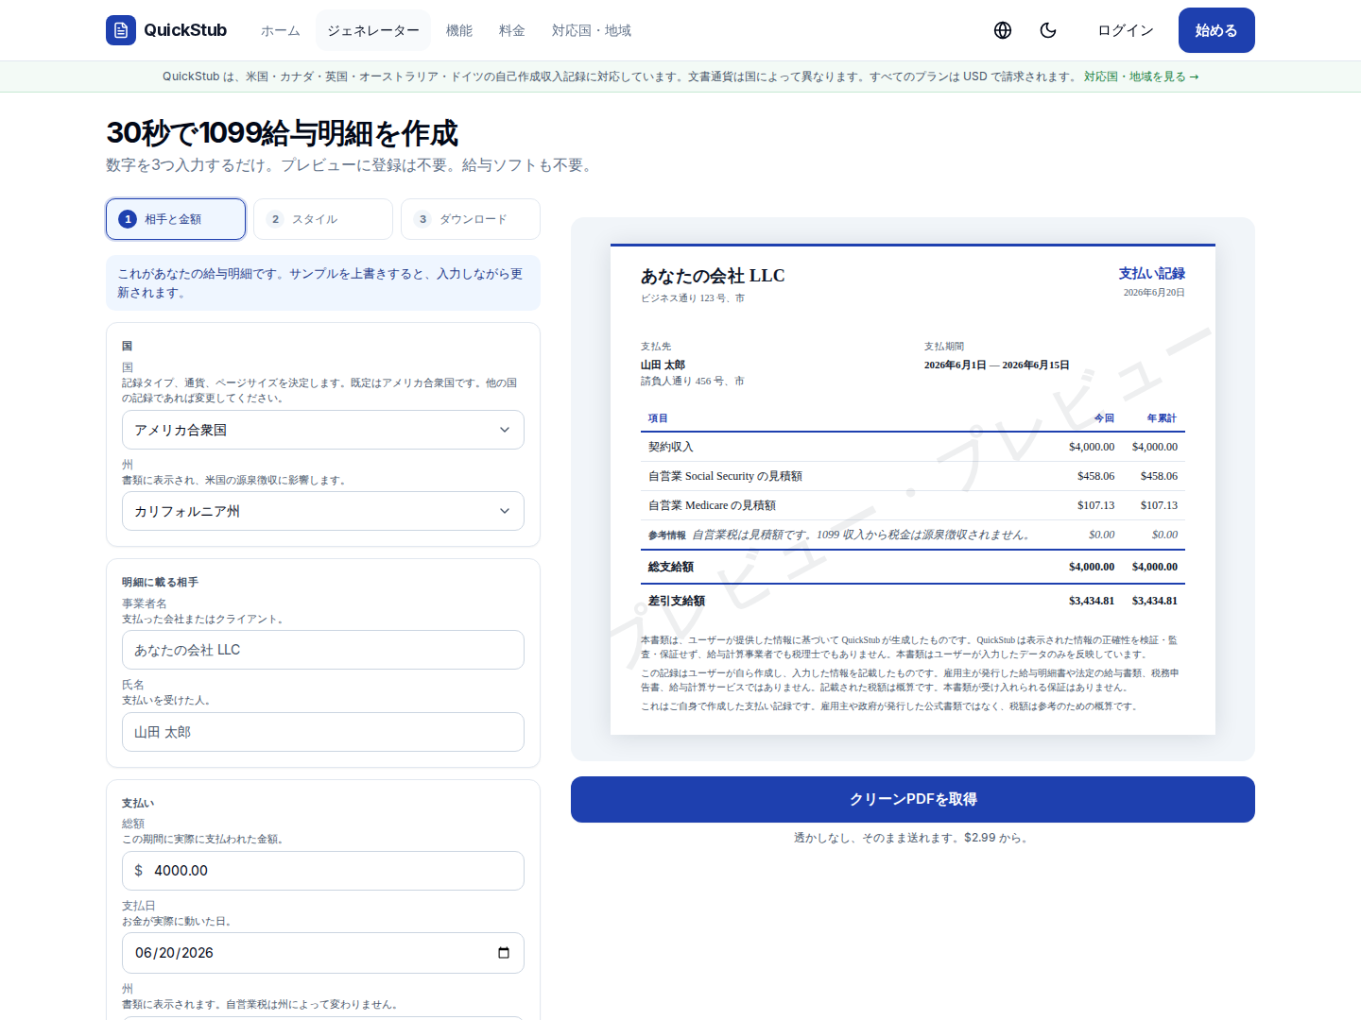Click the 支払日 date field 06/20/2026
The width and height of the screenshot is (1361, 1020).
tap(323, 953)
